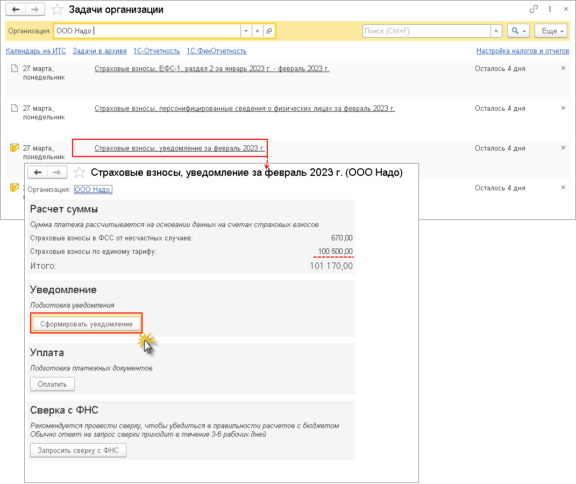Click the Оплатить button
Image resolution: width=576 pixels, height=484 pixels.
(52, 385)
